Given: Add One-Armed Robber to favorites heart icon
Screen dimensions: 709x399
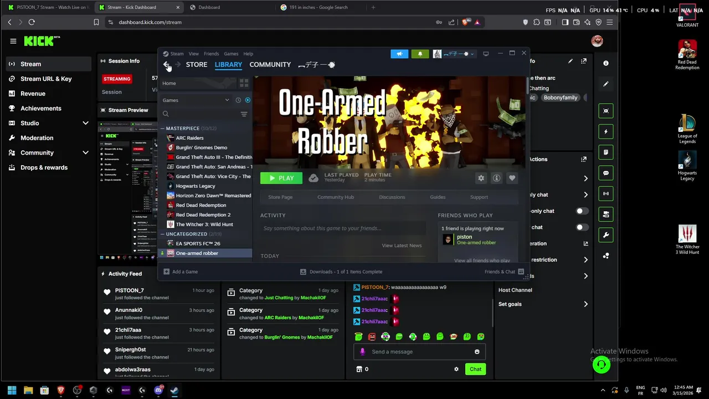Looking at the screenshot, I should tap(512, 178).
